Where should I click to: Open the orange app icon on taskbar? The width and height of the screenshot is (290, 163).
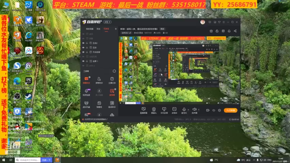point(57,160)
